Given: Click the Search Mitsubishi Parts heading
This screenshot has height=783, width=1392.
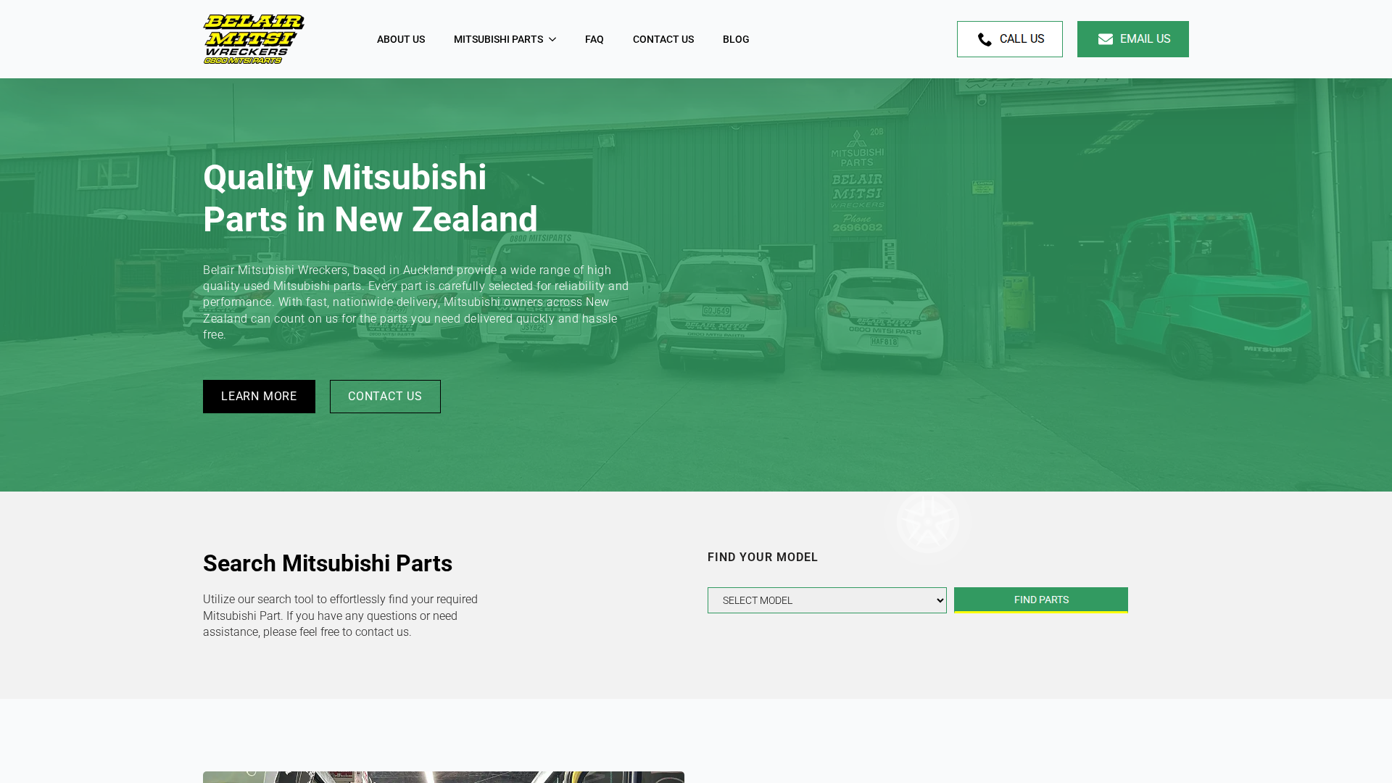Looking at the screenshot, I should (328, 563).
